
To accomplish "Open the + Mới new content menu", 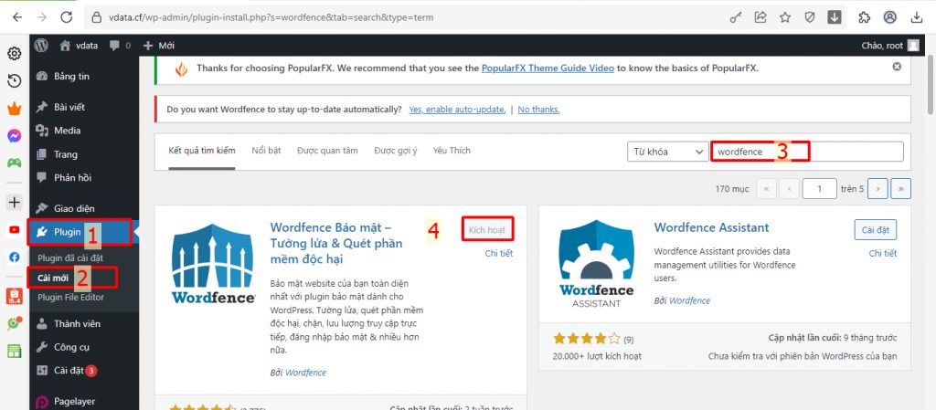I will tap(159, 46).
